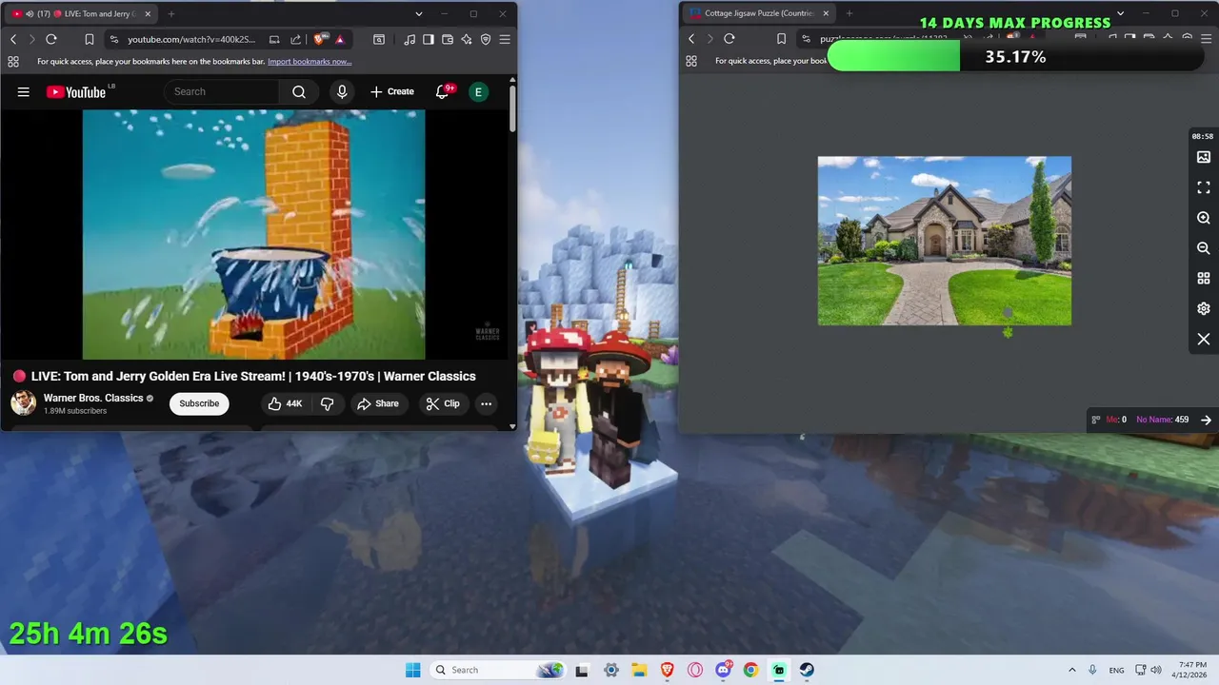Click the Windows taskbar search box
This screenshot has width=1219, height=685.
498,670
